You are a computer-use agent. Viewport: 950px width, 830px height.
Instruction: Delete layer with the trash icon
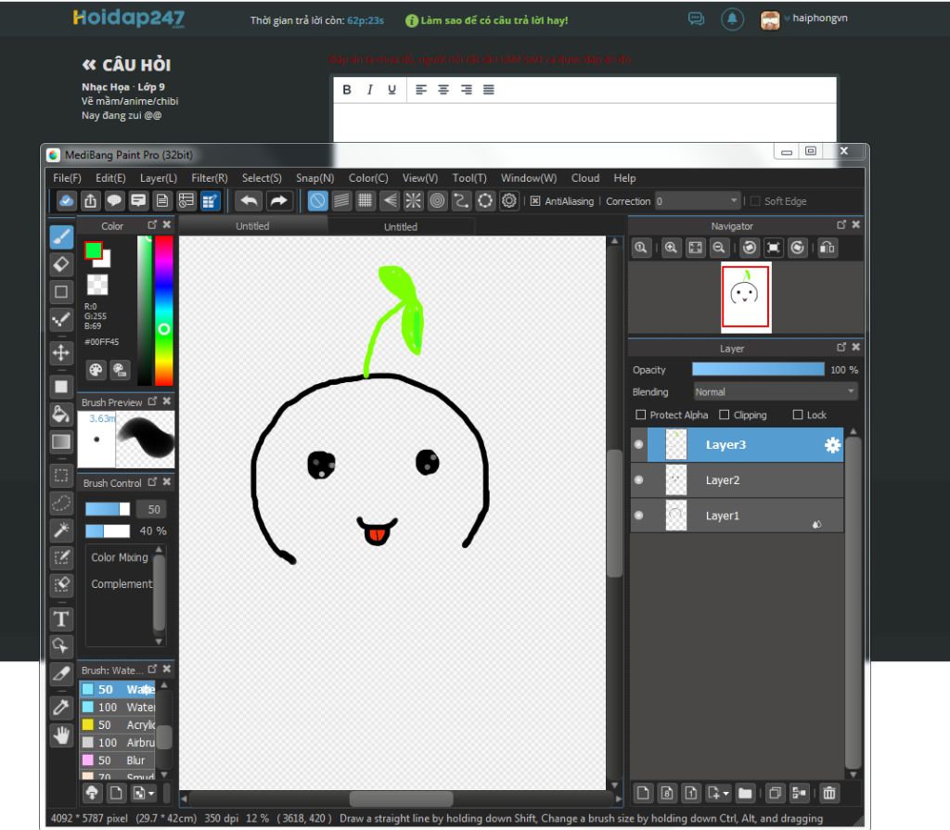(829, 792)
